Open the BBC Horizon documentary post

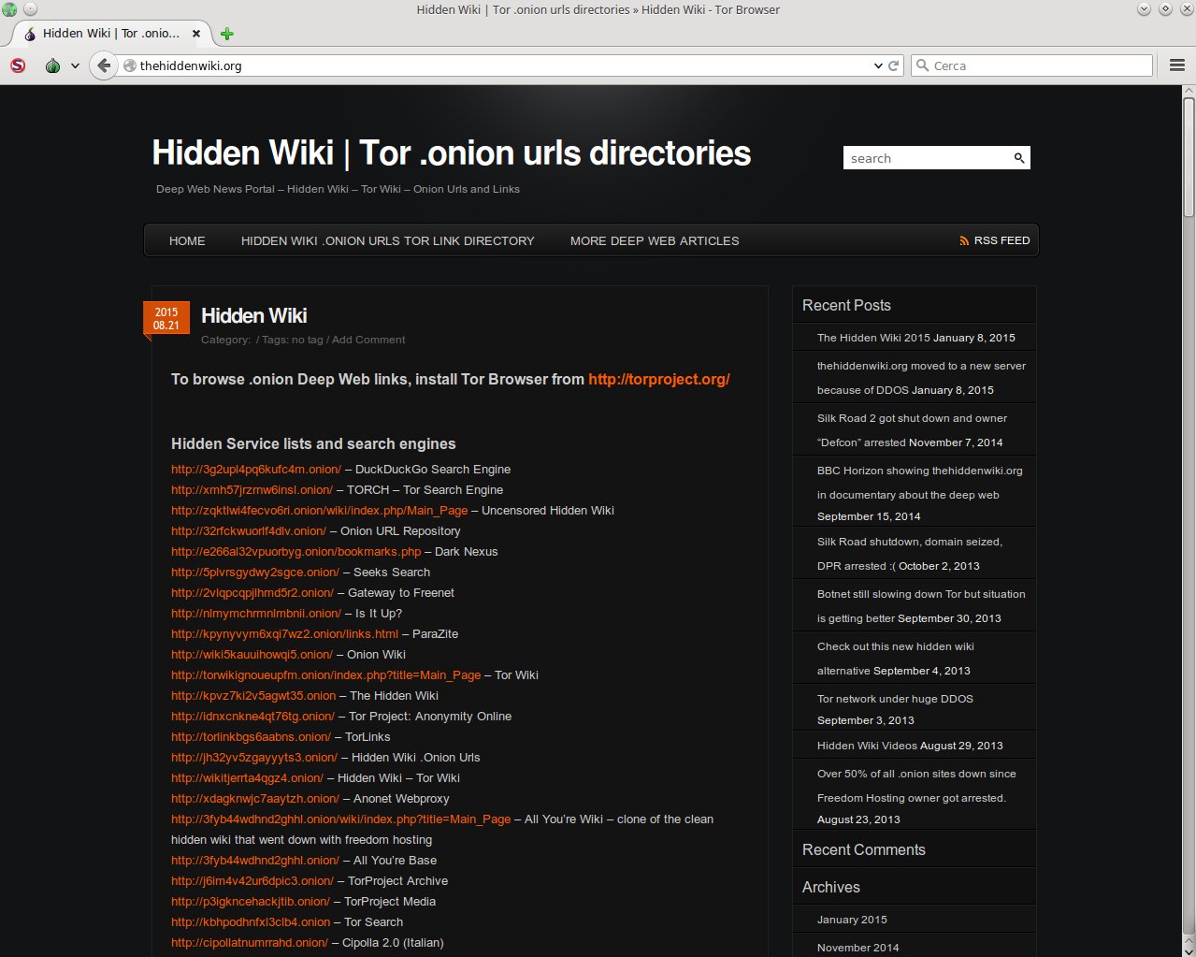[920, 483]
